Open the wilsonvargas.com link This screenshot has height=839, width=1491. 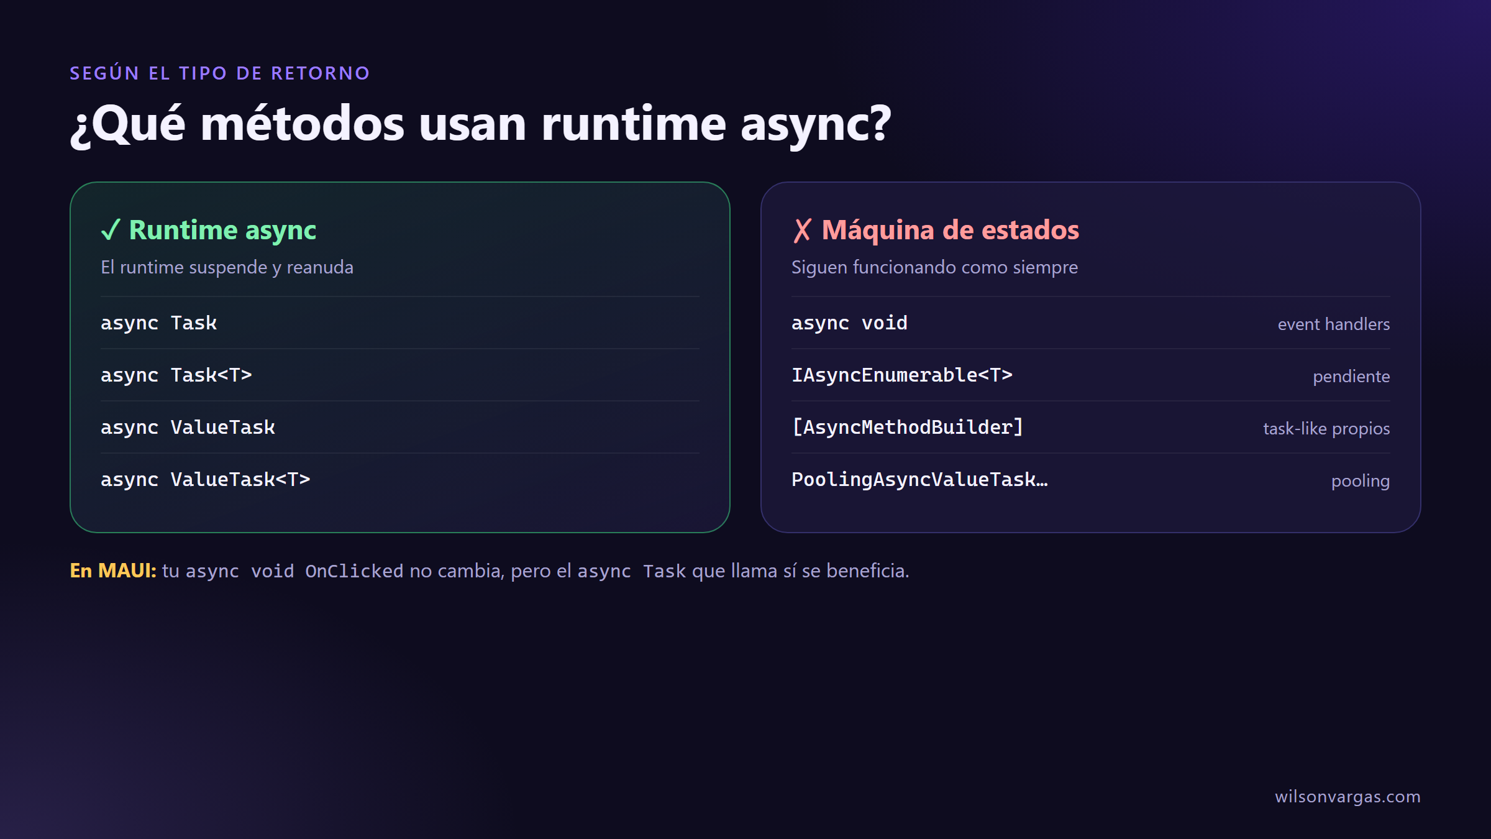pos(1347,797)
